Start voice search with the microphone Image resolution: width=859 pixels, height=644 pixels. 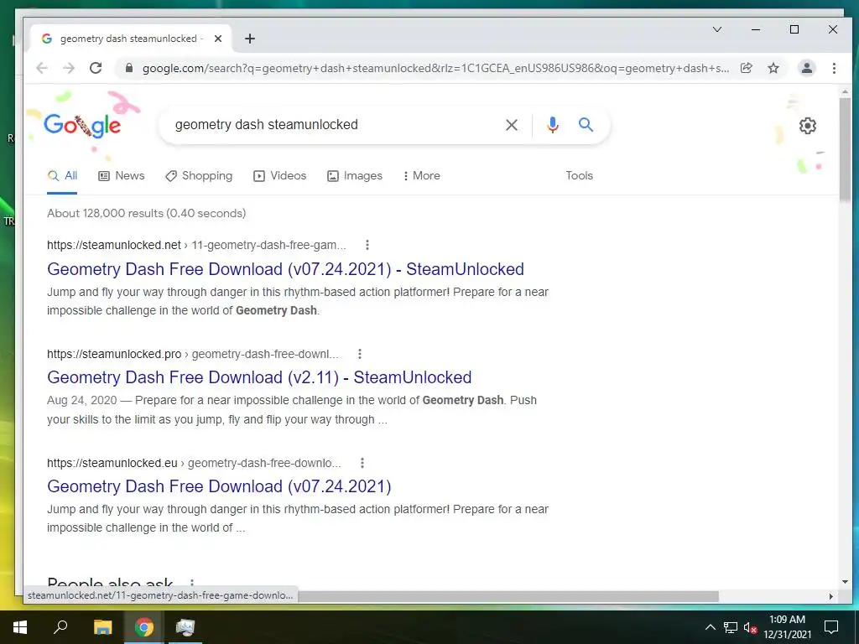point(552,125)
